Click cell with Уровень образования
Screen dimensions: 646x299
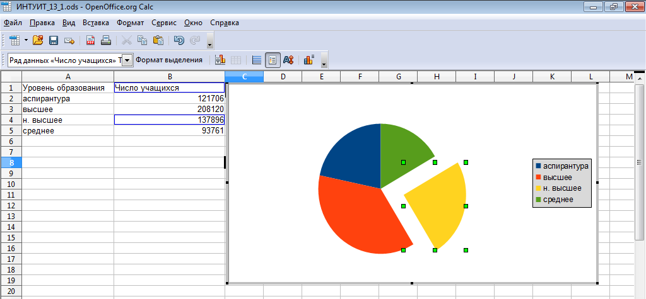pyautogui.click(x=68, y=87)
